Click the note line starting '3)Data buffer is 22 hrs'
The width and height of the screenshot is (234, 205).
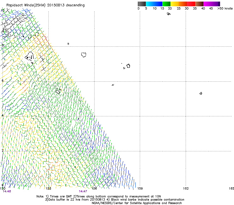click(114, 200)
